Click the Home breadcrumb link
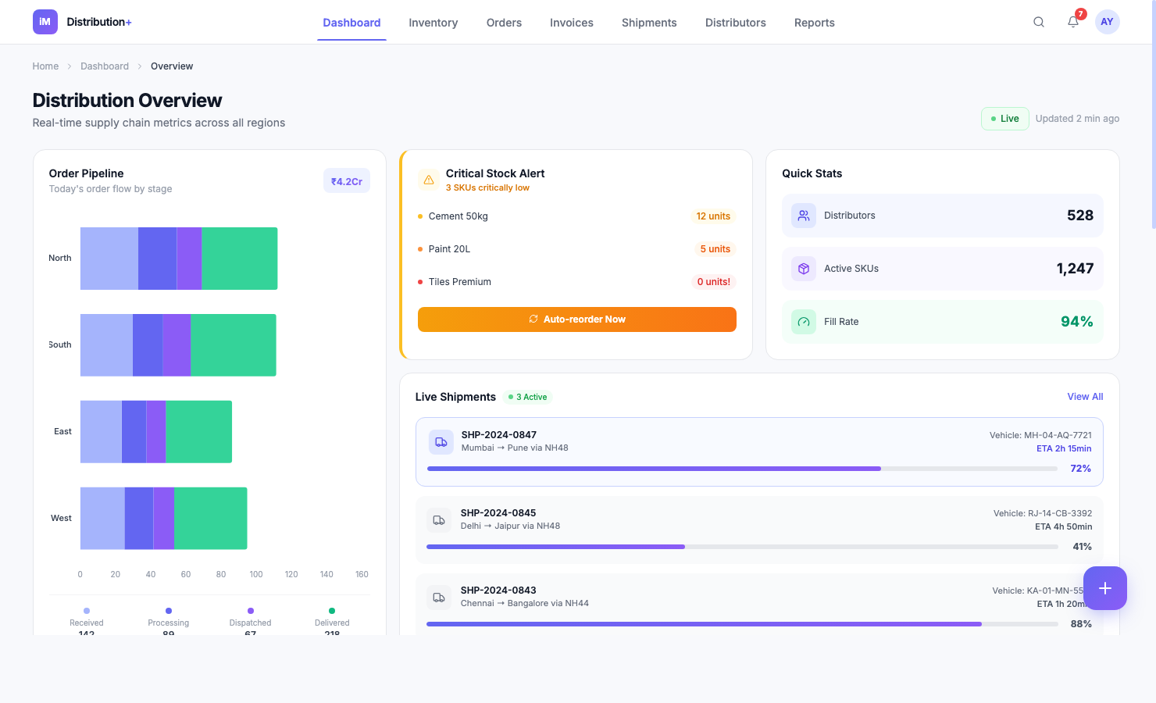The height and width of the screenshot is (703, 1156). tap(45, 66)
